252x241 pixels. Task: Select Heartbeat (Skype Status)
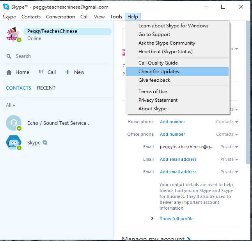point(177,52)
